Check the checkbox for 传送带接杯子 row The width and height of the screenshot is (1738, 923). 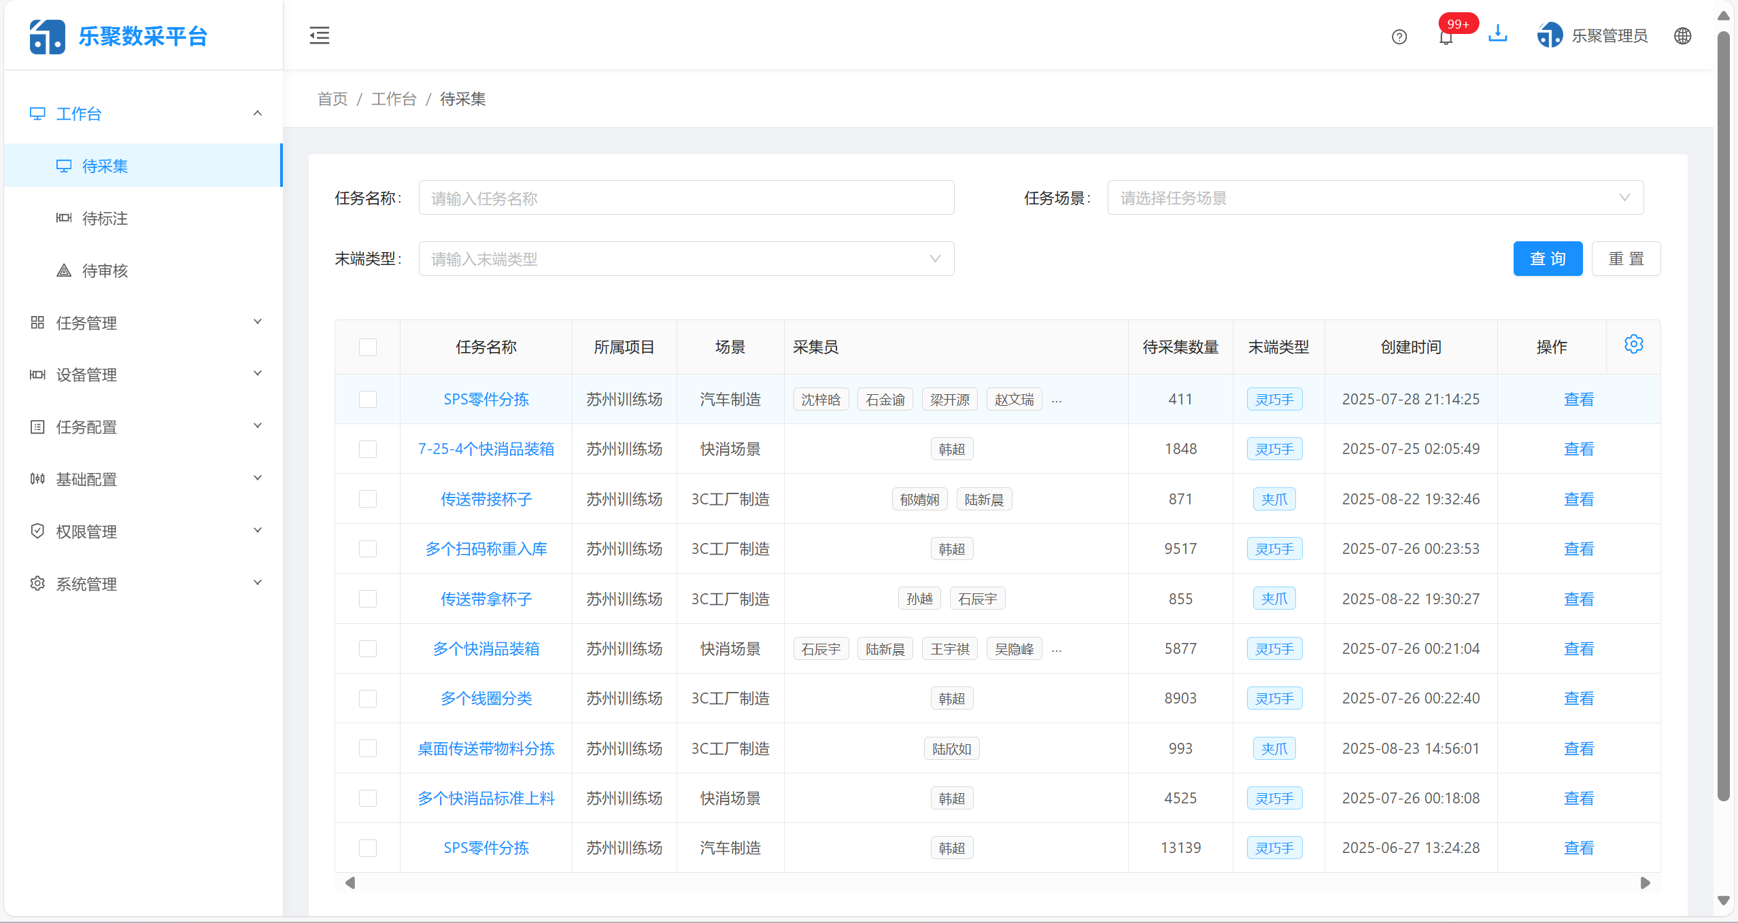367,498
